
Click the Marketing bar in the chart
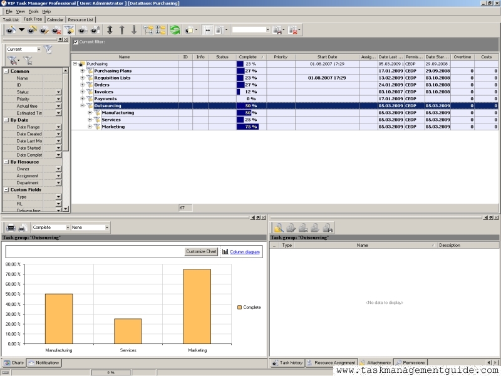197,306
